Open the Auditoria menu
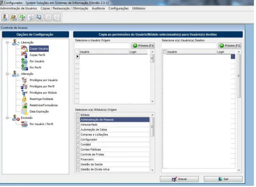 coord(98,8)
